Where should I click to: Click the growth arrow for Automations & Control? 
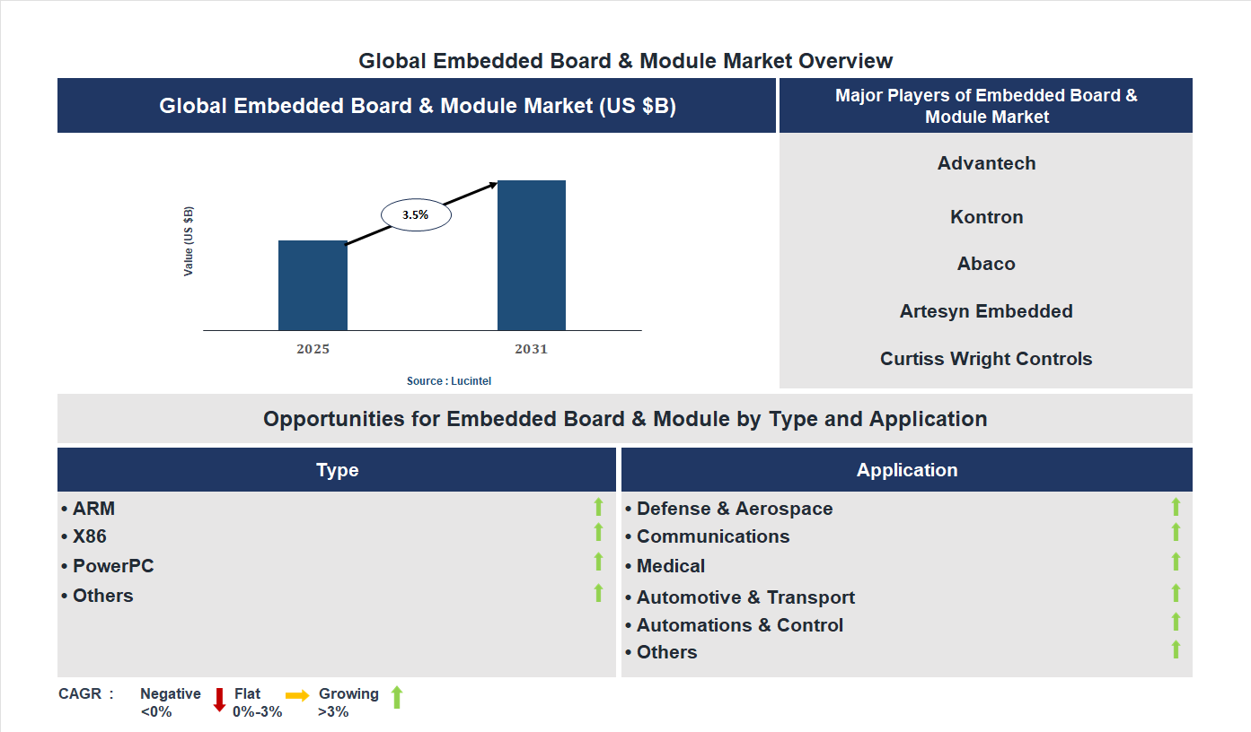1176,621
